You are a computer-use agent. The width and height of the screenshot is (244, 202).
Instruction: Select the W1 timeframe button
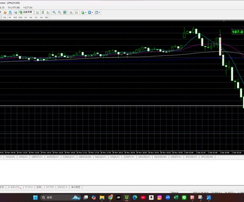[x=41, y=18]
